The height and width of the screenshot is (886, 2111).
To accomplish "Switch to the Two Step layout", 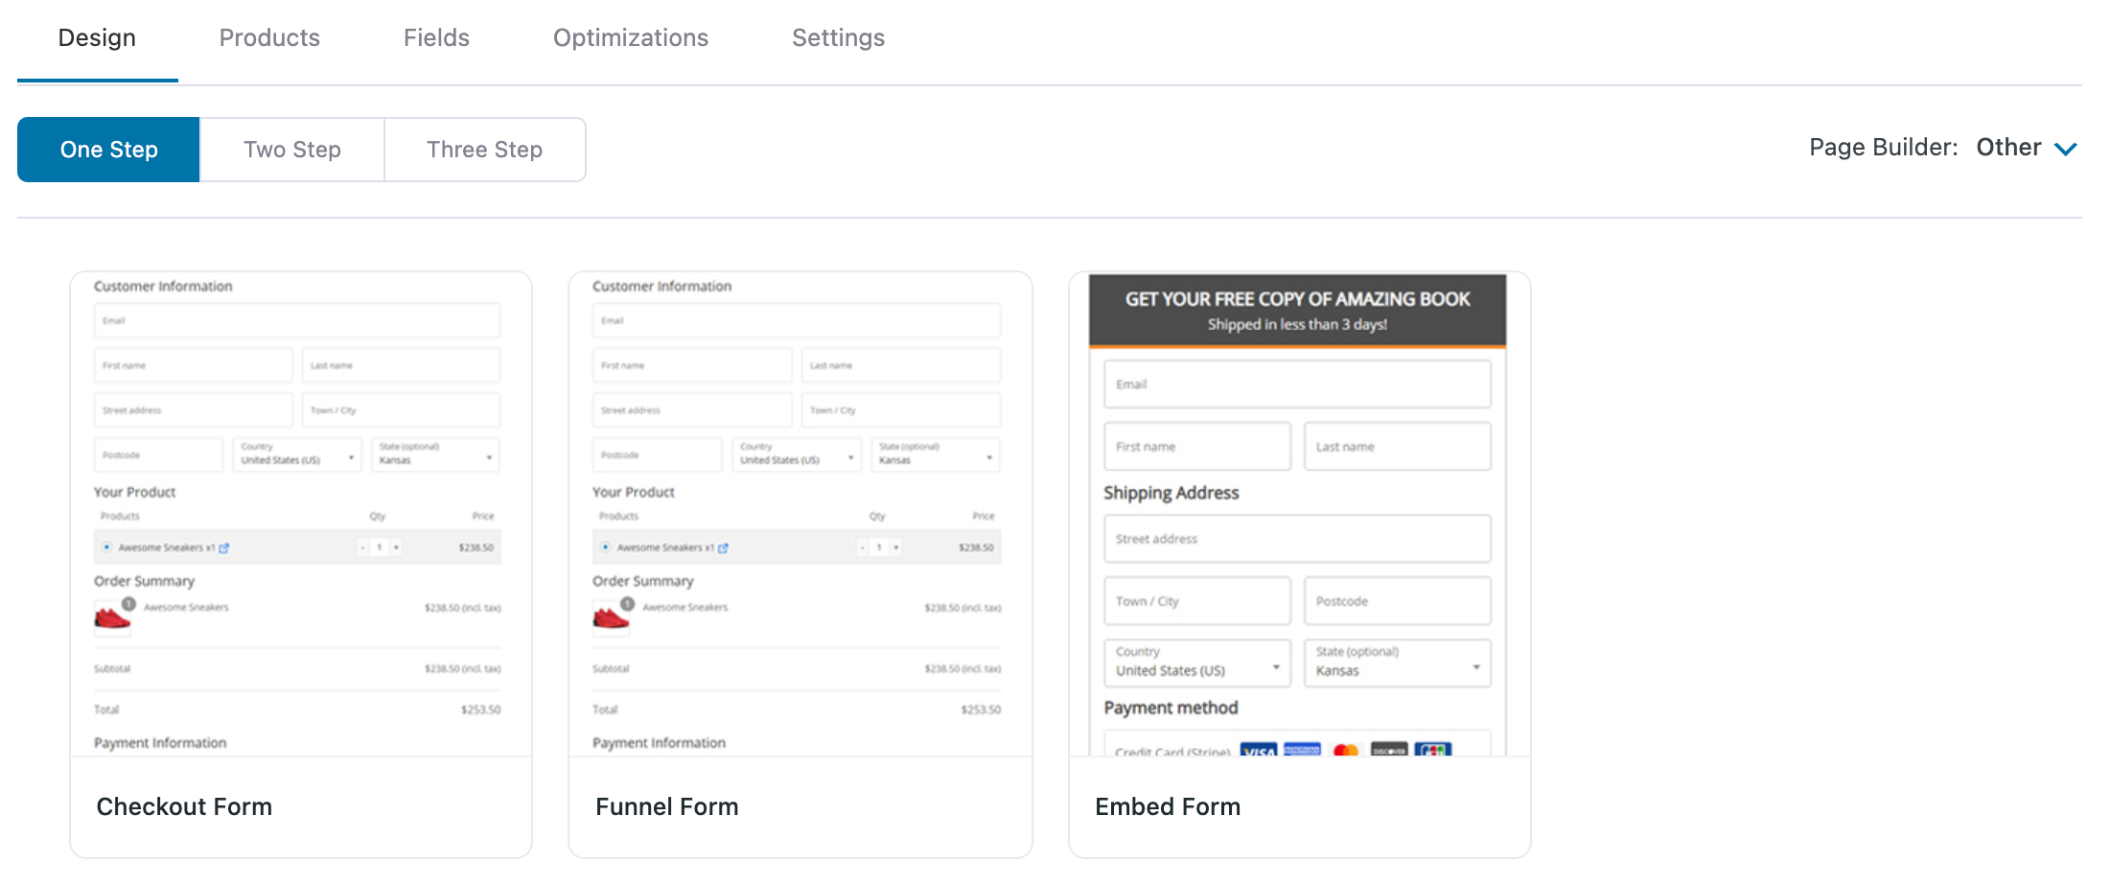I will 291,150.
